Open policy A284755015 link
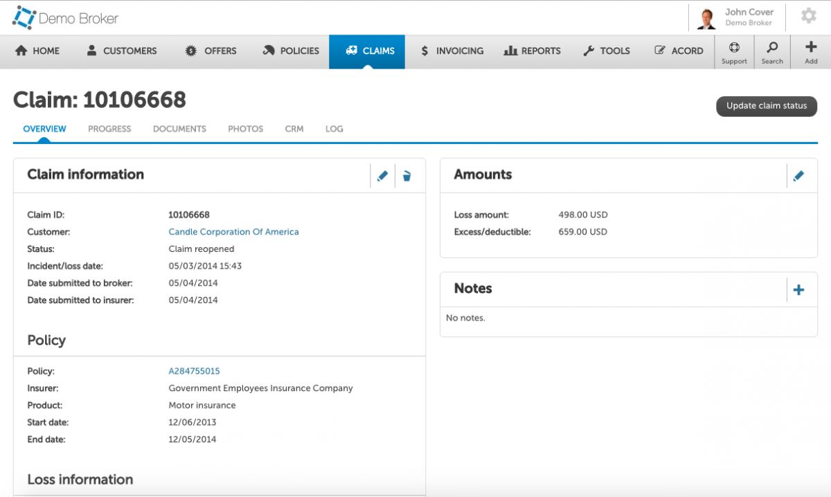Image resolution: width=831 pixels, height=497 pixels. [194, 370]
